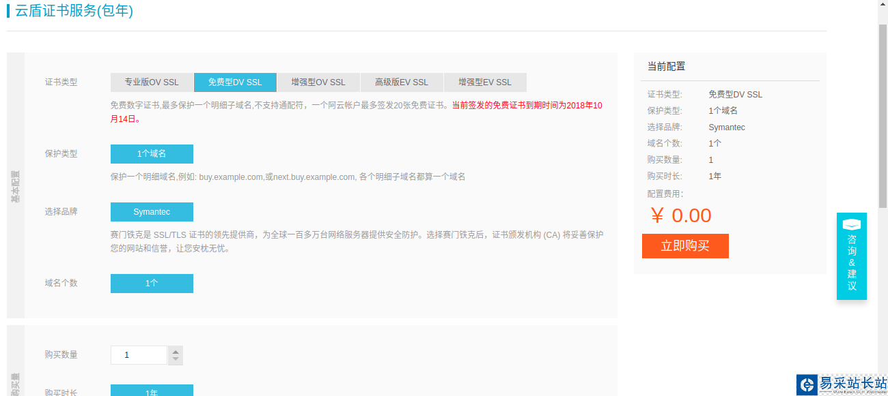
Task: Select the 1年 purchase duration
Action: coord(152,391)
